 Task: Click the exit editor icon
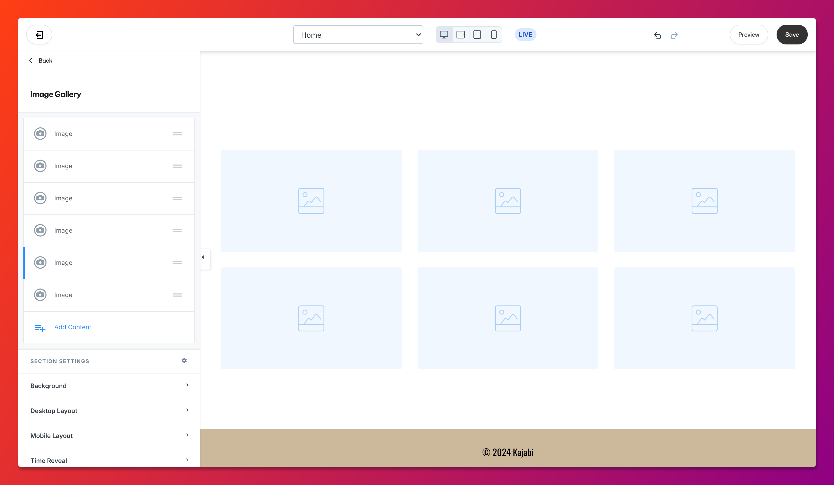(x=39, y=35)
